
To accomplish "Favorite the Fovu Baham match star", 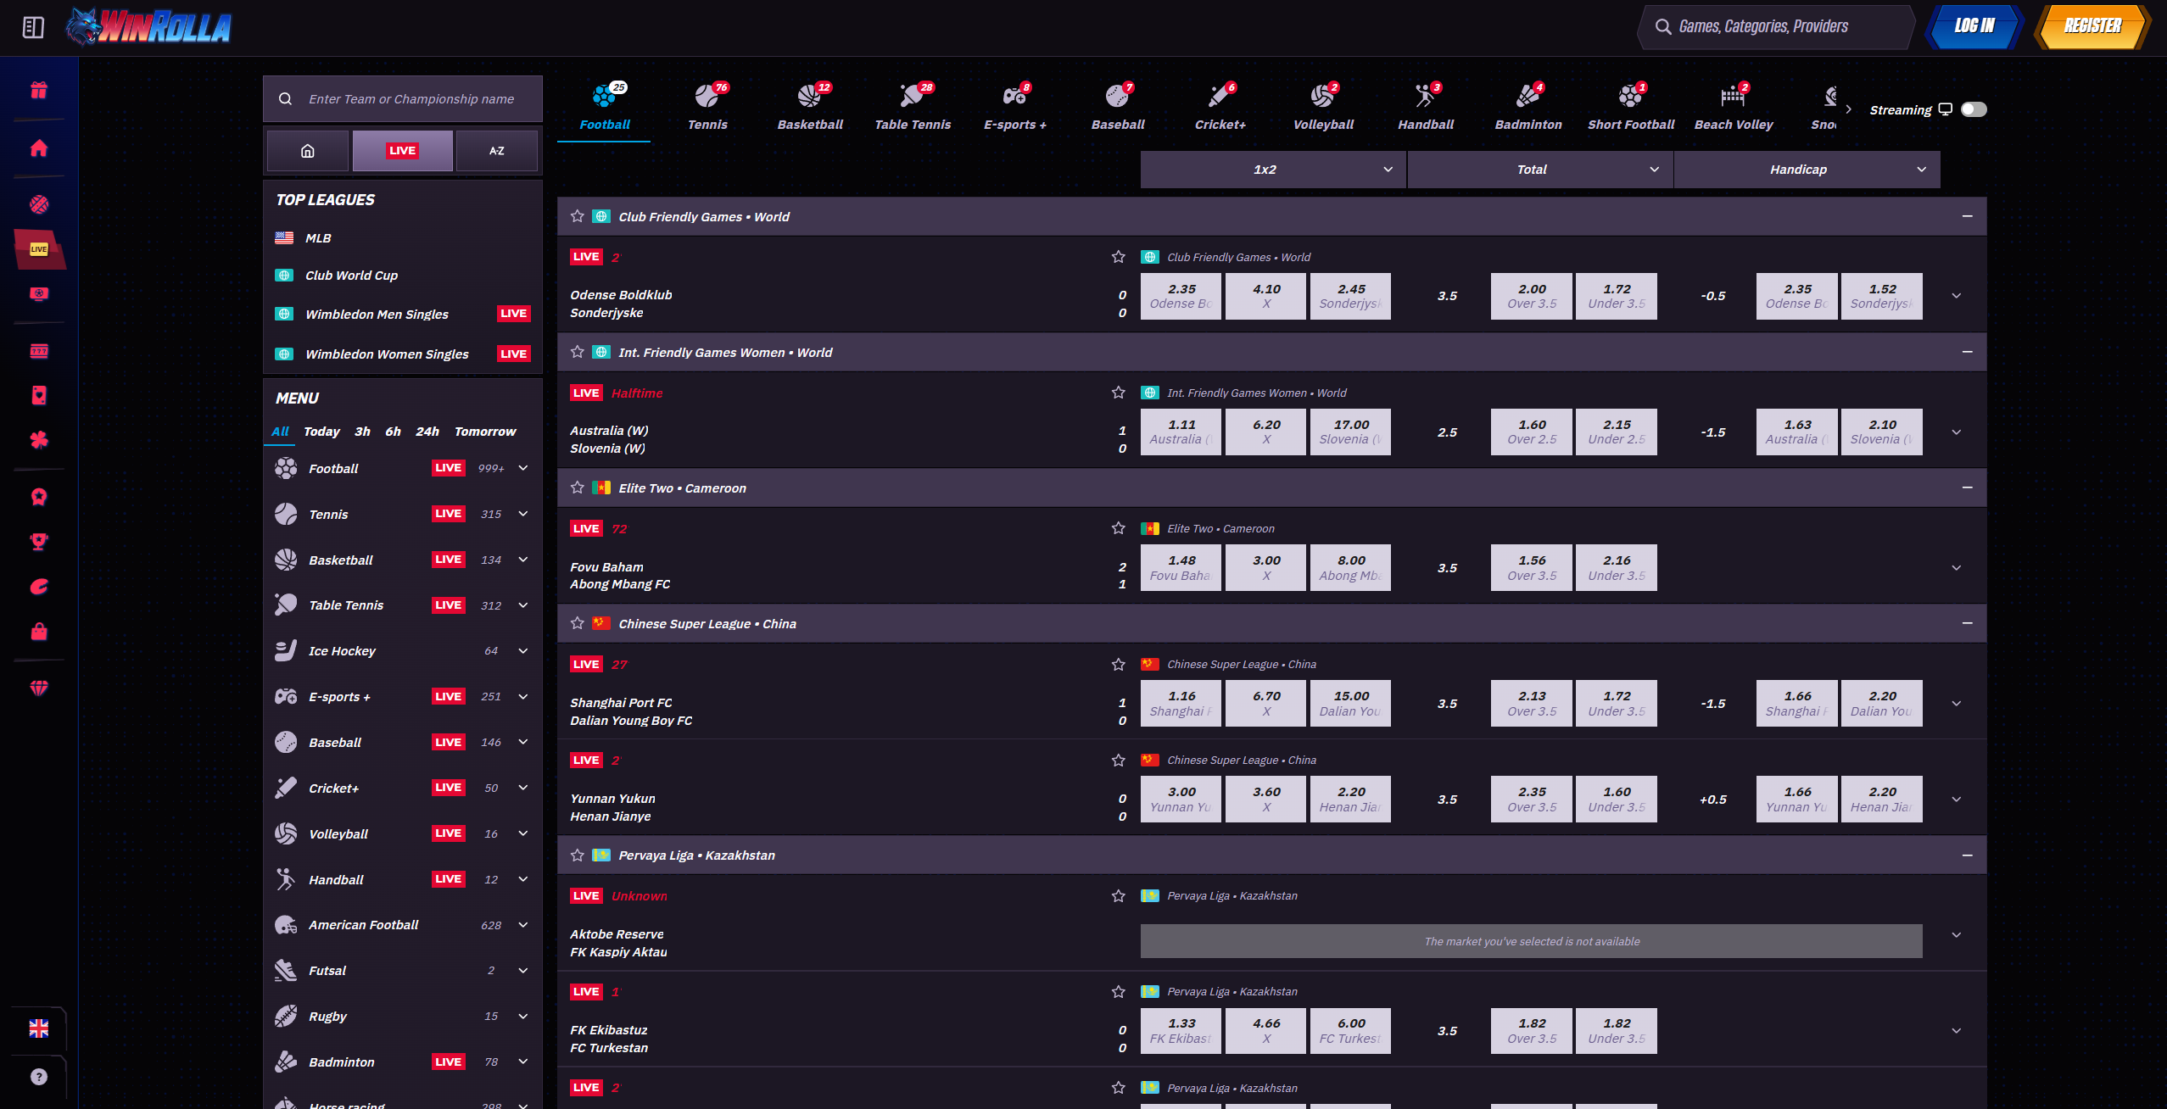I will pos(1119,528).
